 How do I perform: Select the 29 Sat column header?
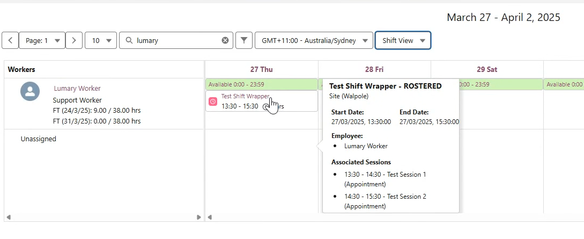pos(487,69)
